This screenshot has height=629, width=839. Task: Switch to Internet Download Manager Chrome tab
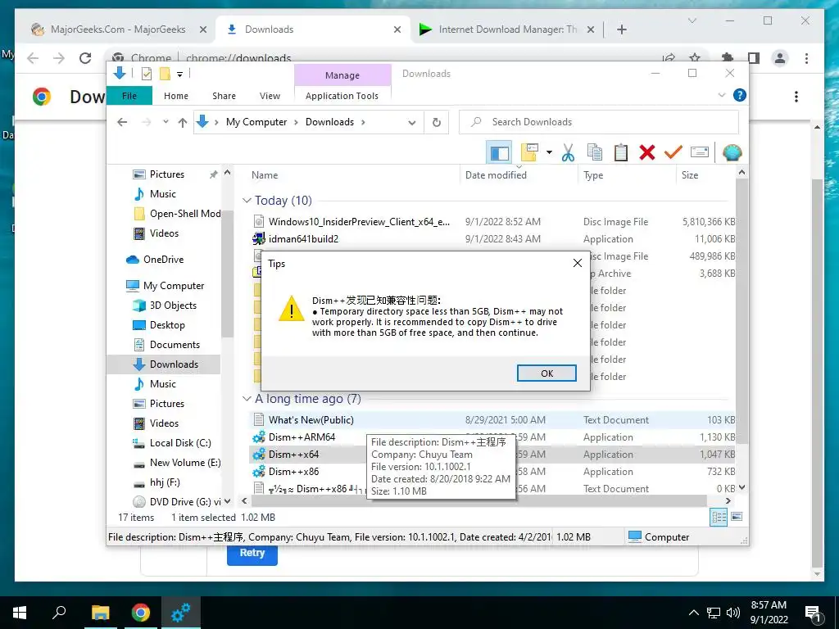coord(506,29)
